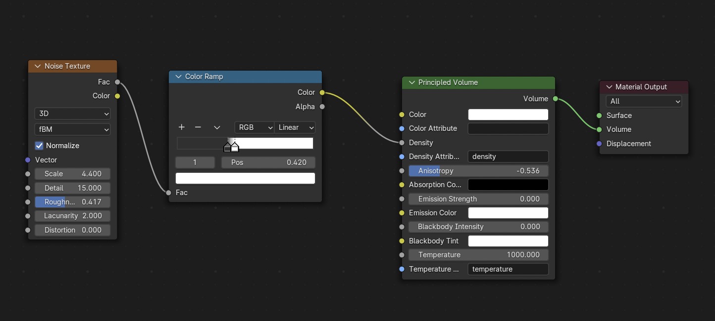The width and height of the screenshot is (715, 321).
Task: Click the Principled Volume output socket
Action: (555, 99)
